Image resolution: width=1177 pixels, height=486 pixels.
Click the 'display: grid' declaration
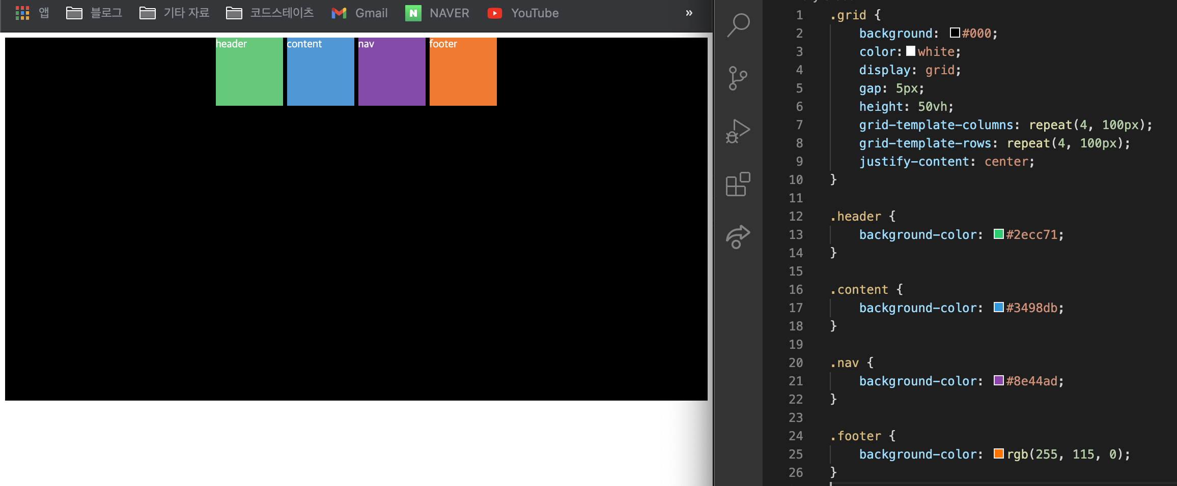910,70
